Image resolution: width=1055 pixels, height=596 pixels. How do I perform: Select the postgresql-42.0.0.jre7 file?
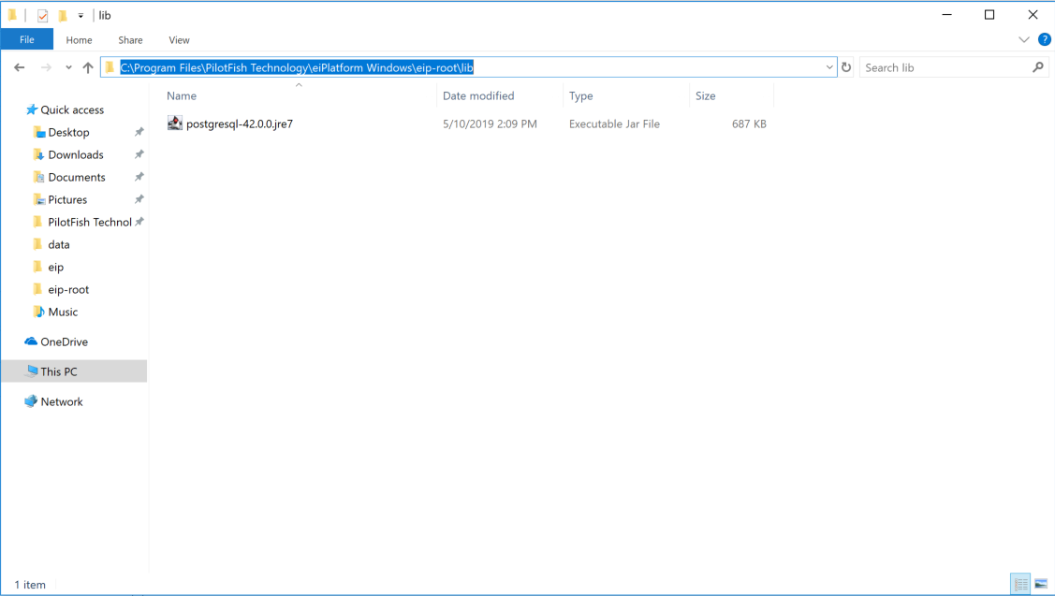(240, 124)
